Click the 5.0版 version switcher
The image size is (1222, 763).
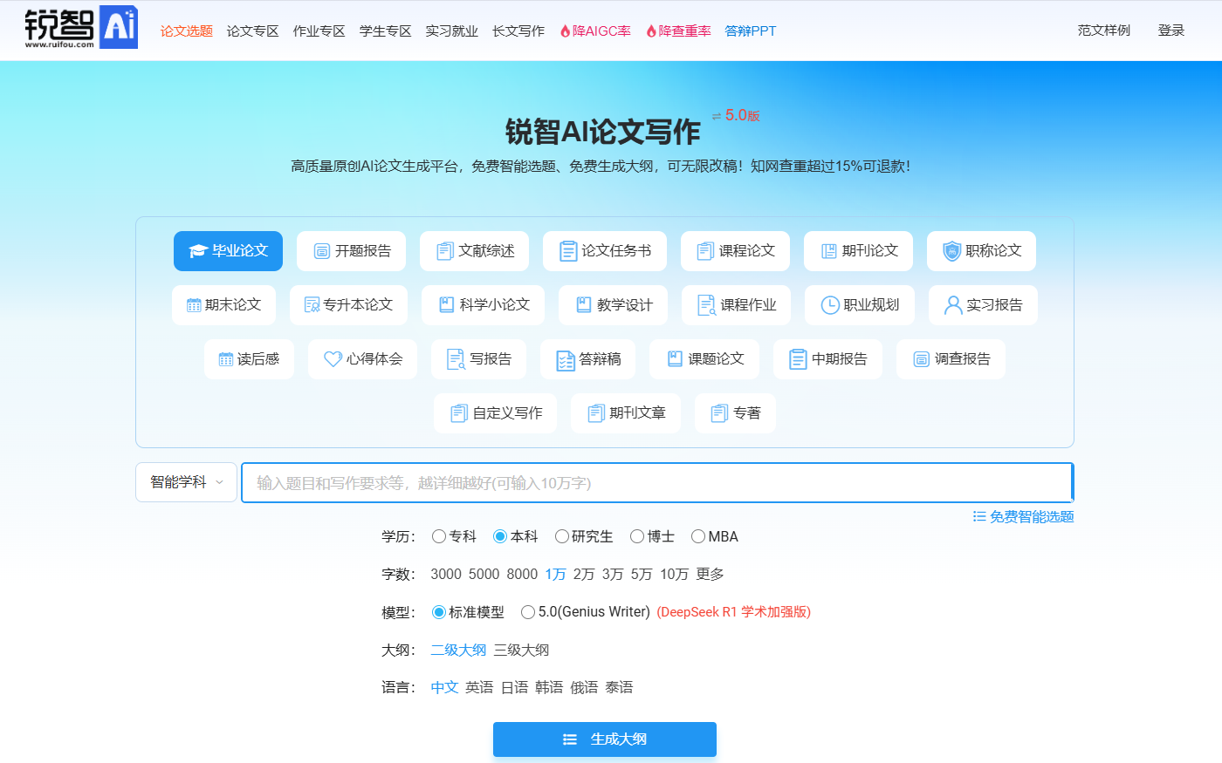pyautogui.click(x=737, y=116)
